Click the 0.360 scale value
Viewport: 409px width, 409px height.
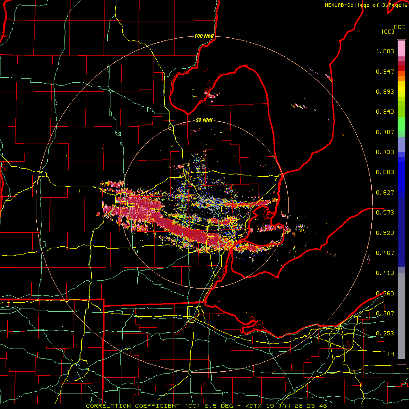pos(385,294)
